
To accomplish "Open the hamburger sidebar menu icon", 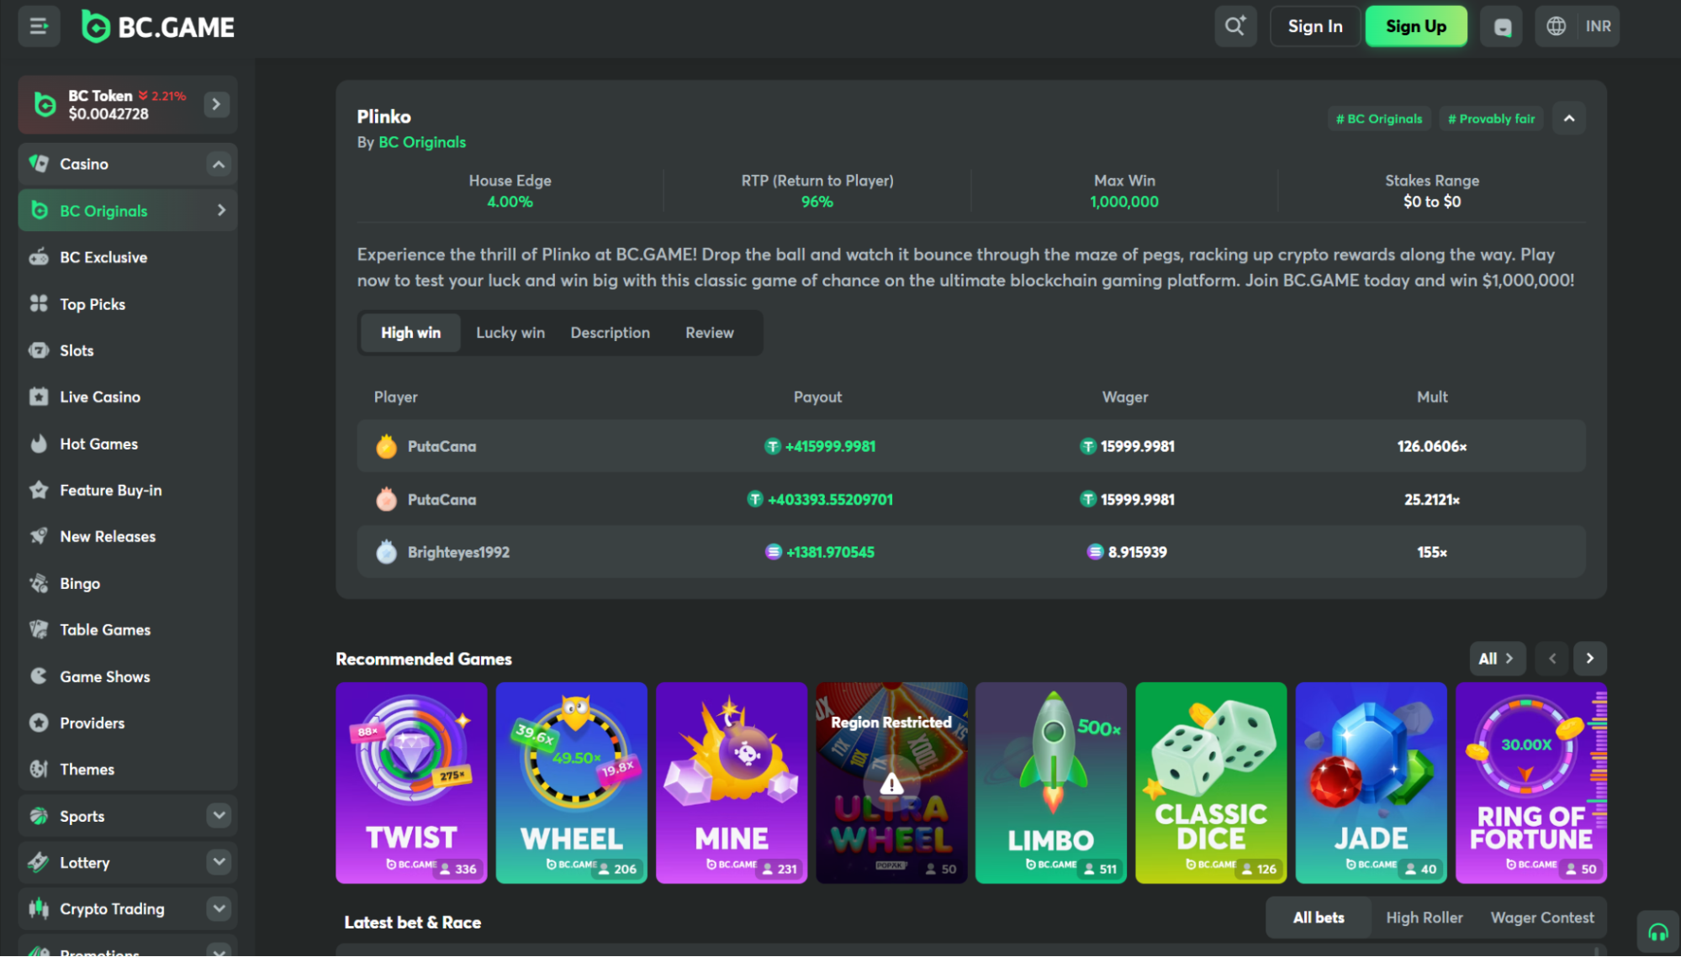I will tap(39, 26).
